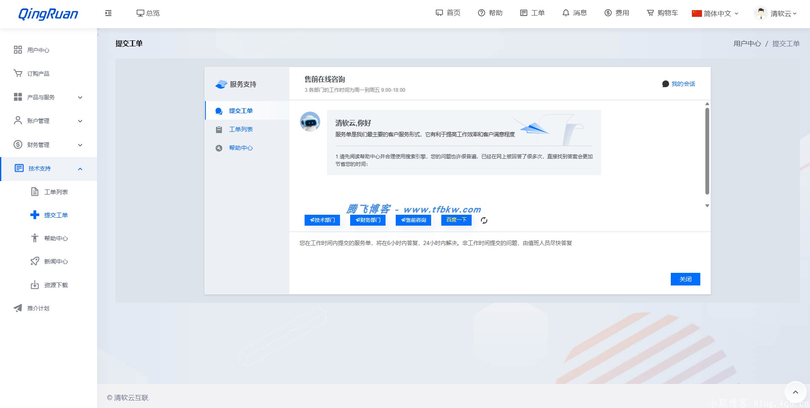Open the 帮助 help icon
Image resolution: width=810 pixels, height=408 pixels.
pos(481,13)
